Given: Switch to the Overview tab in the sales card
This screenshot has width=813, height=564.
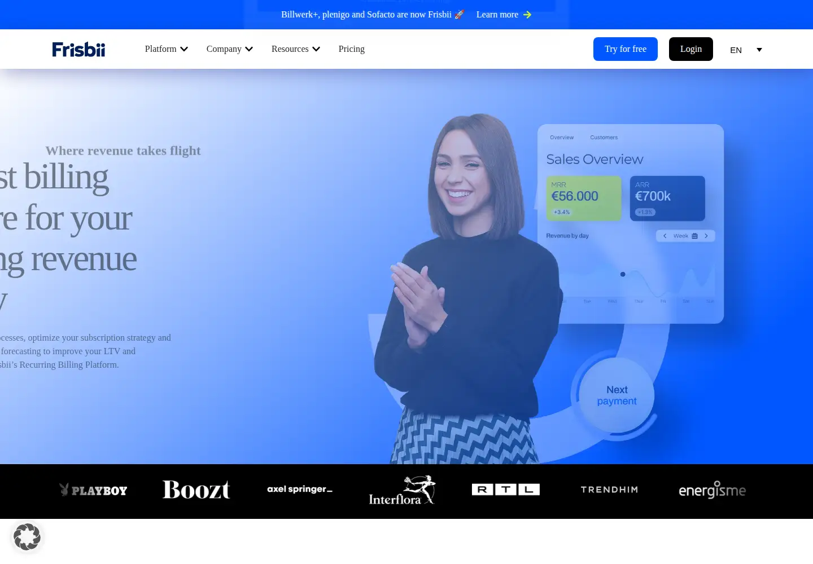Looking at the screenshot, I should click(x=562, y=138).
